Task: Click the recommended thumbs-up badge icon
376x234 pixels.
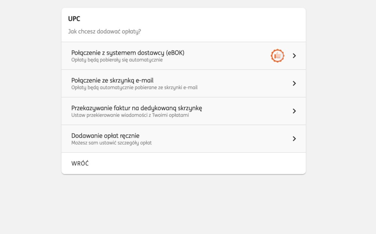Action: 277,56
